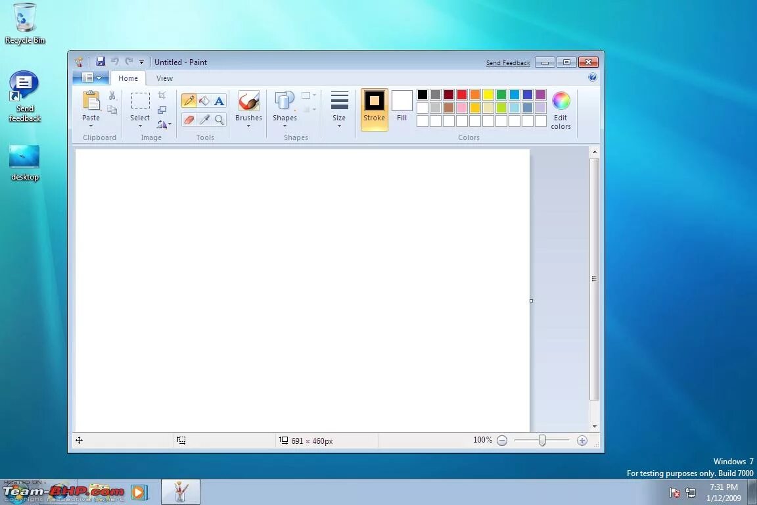Screen dimensions: 757x505
Task: Pick the yellow color swatch
Action: [488, 94]
